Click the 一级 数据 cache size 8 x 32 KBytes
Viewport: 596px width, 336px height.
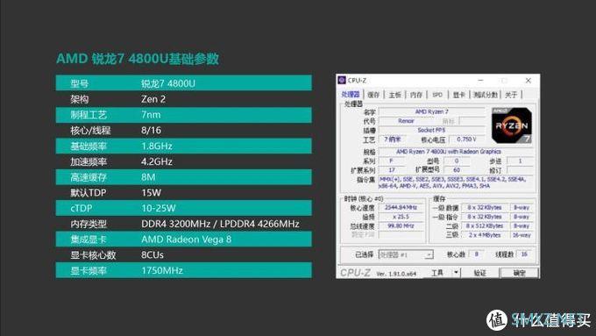pyautogui.click(x=484, y=207)
